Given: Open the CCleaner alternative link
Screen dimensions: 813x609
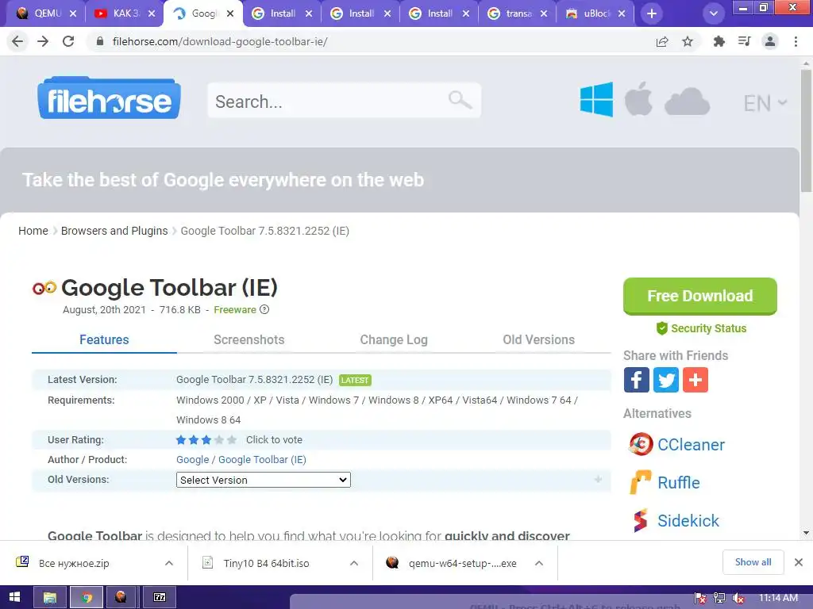Looking at the screenshot, I should pos(691,444).
